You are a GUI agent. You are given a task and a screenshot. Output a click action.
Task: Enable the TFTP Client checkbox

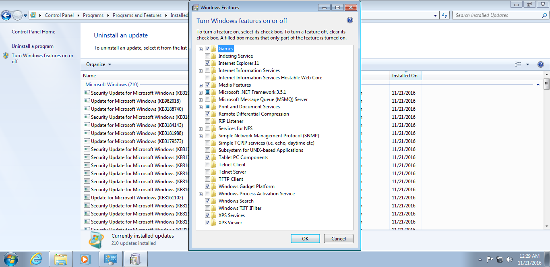[207, 179]
